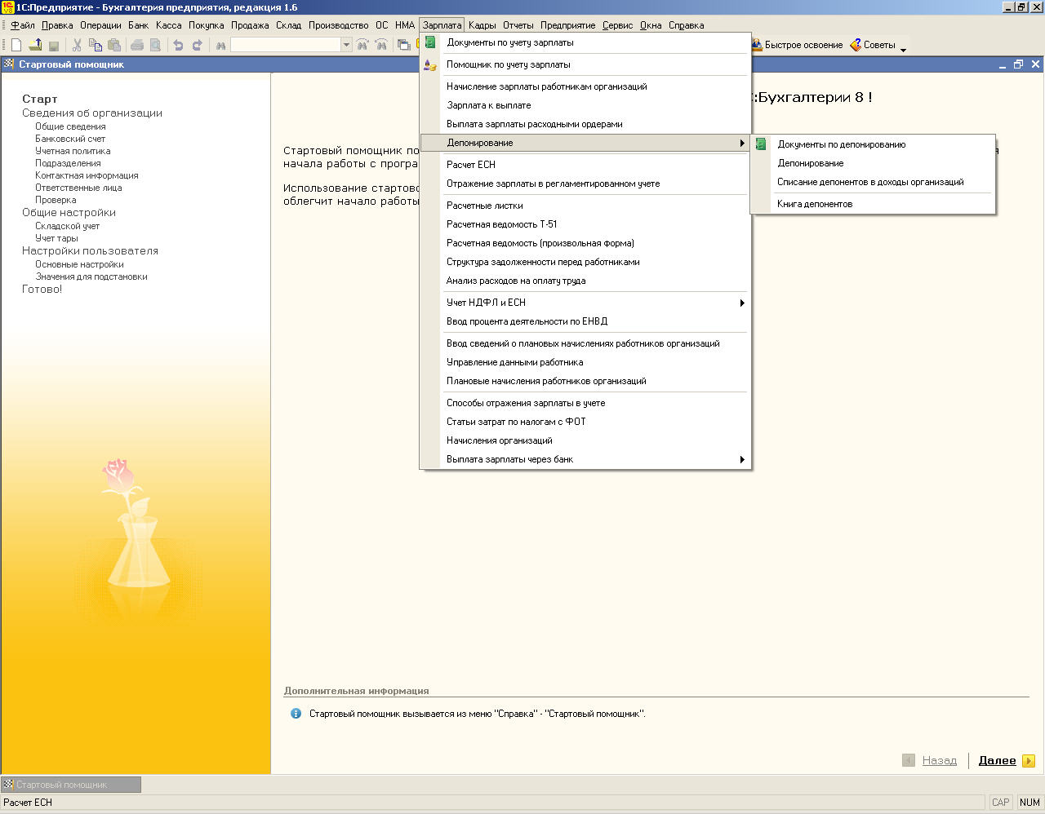1045x814 pixels.
Task: Click the Cut scissors icon
Action: 77,46
